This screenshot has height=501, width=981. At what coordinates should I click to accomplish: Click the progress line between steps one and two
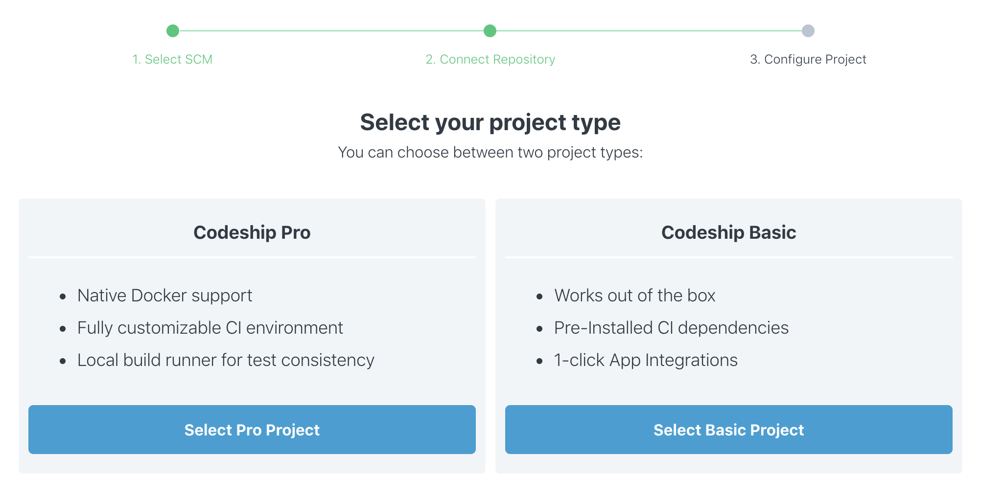click(x=331, y=31)
